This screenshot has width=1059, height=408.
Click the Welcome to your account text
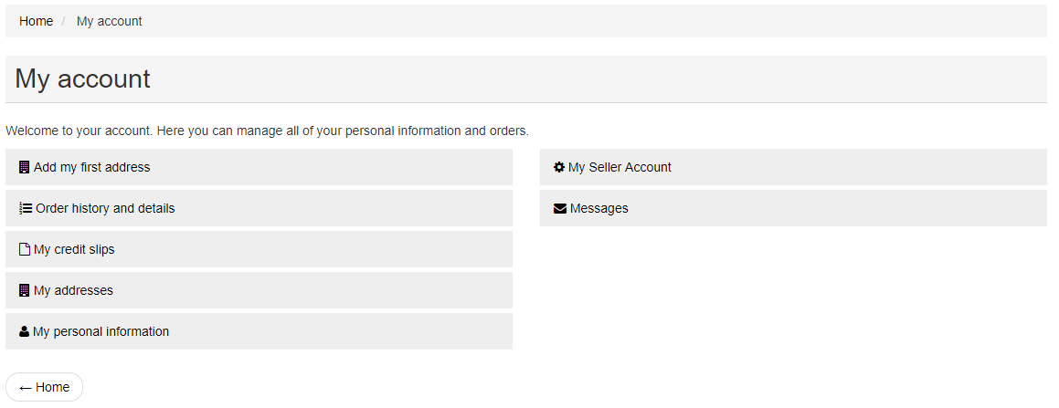(267, 131)
